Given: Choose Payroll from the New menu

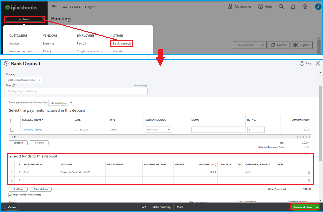Looking at the screenshot, I should tap(81, 44).
